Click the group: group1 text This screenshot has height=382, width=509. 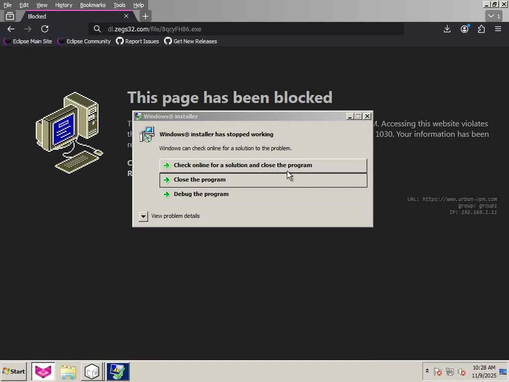pos(478,205)
